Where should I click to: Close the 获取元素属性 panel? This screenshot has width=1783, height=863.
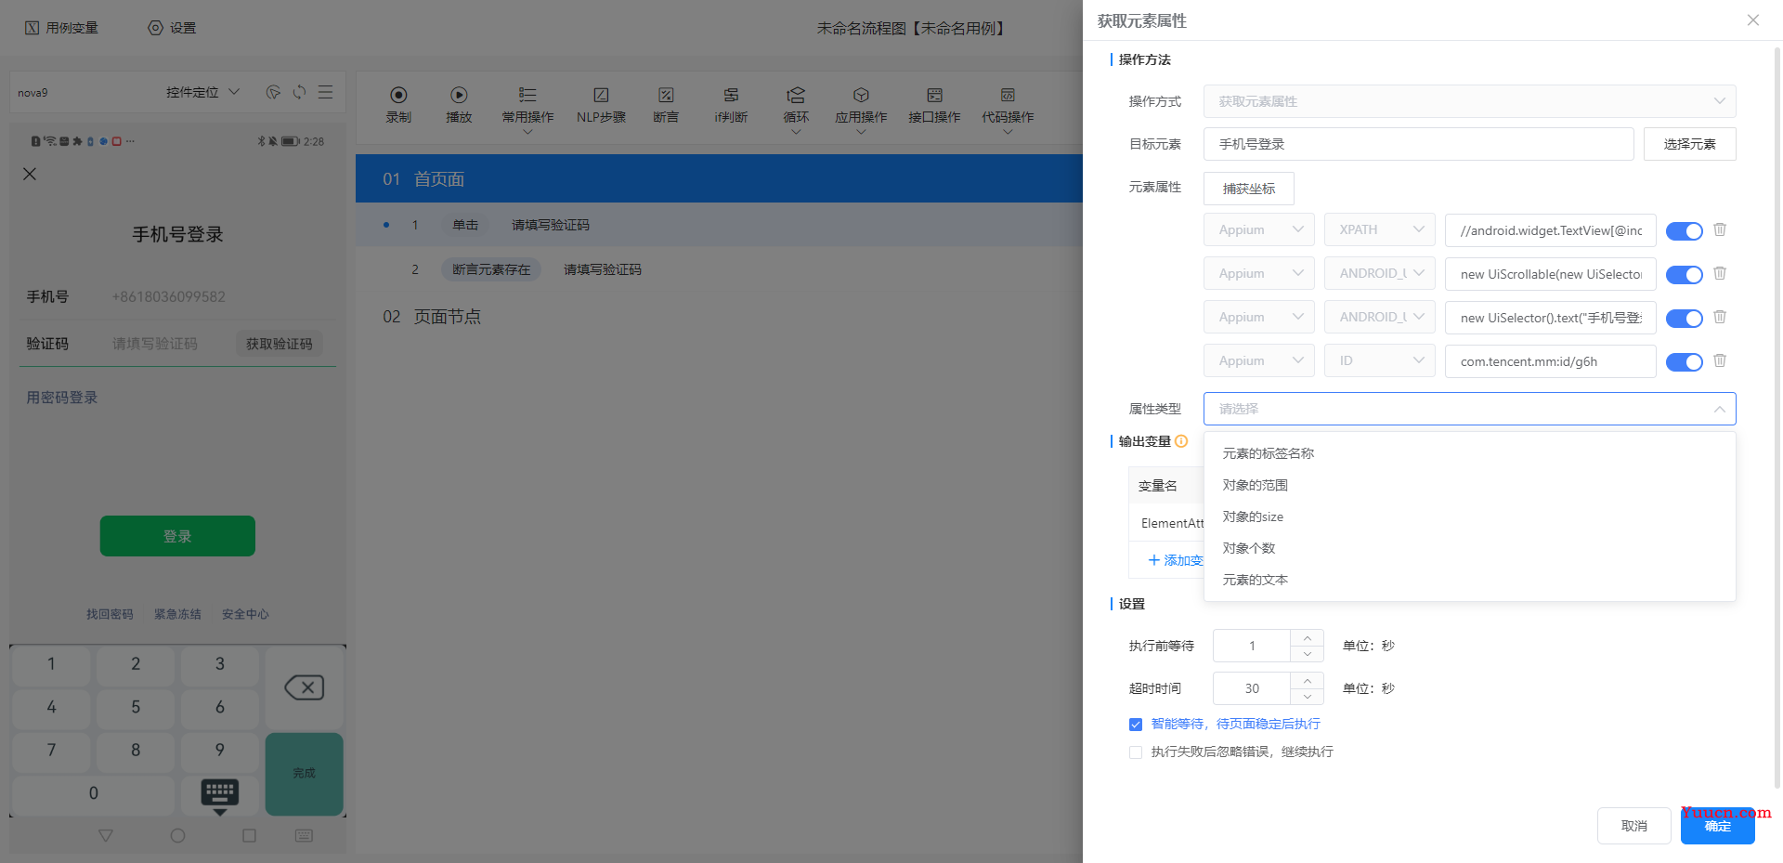tap(1752, 20)
